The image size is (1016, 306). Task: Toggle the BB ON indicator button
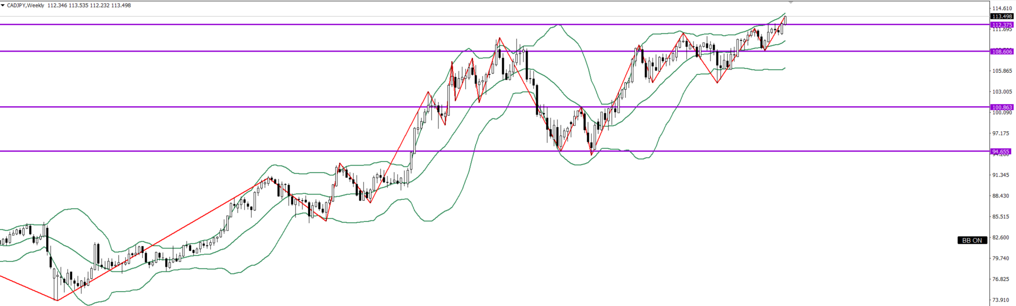(x=972, y=240)
